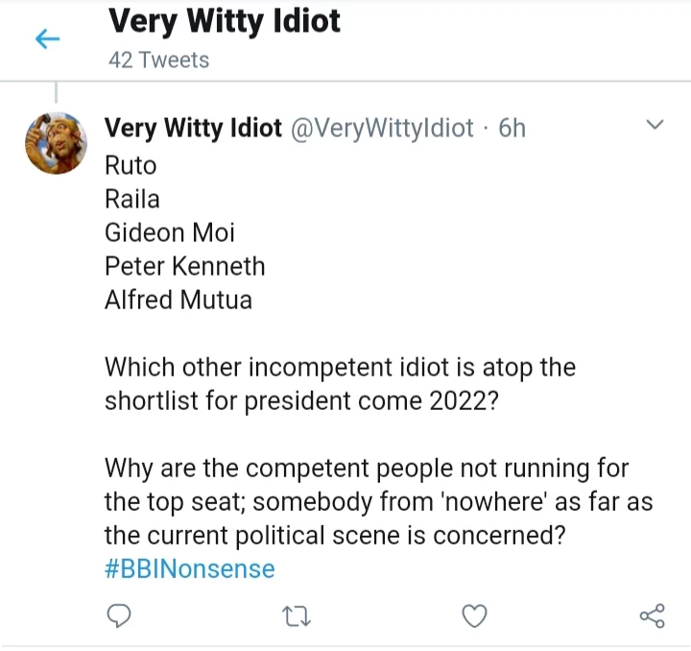Open the profile avatar picture

click(x=57, y=141)
